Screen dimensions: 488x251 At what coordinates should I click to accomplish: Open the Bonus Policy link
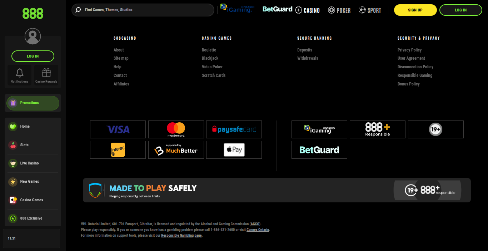click(x=409, y=84)
